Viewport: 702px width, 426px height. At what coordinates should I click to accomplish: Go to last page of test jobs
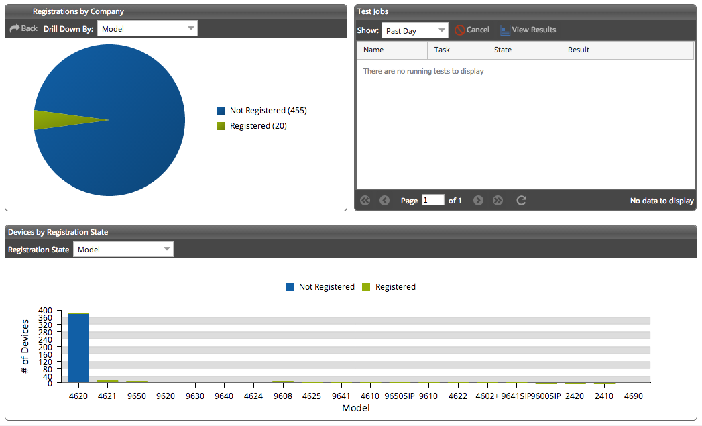pyautogui.click(x=498, y=201)
